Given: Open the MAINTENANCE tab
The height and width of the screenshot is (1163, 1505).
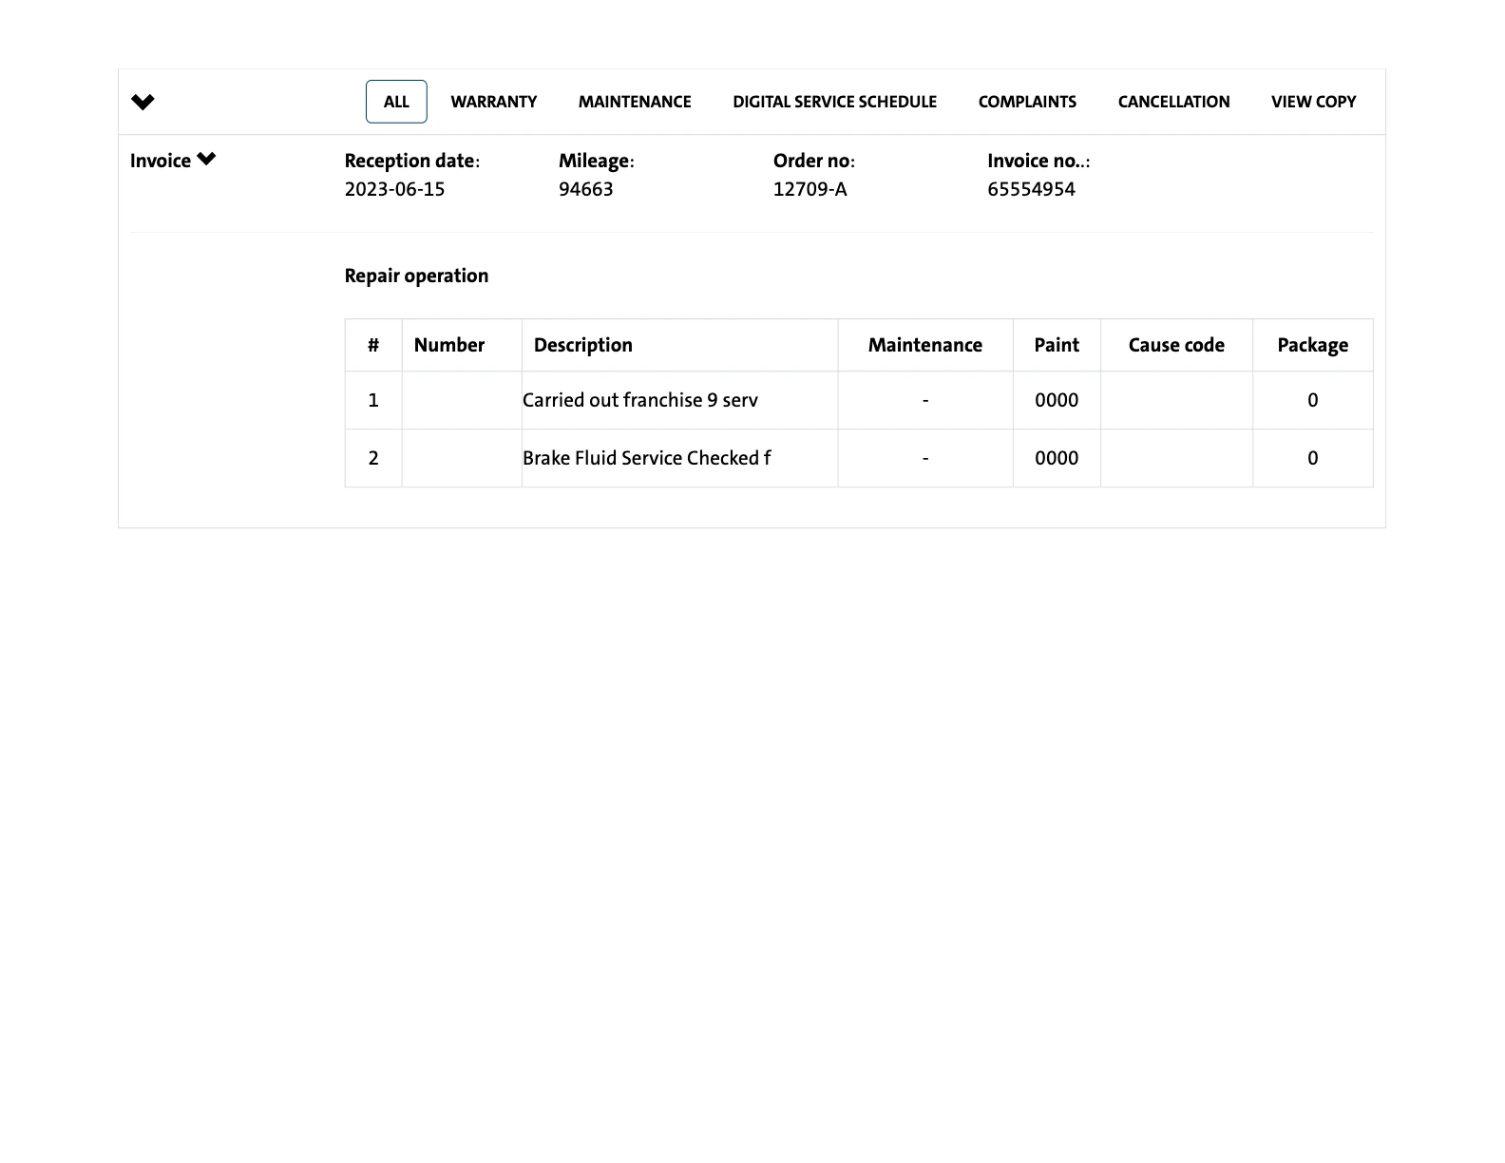Looking at the screenshot, I should click(635, 102).
